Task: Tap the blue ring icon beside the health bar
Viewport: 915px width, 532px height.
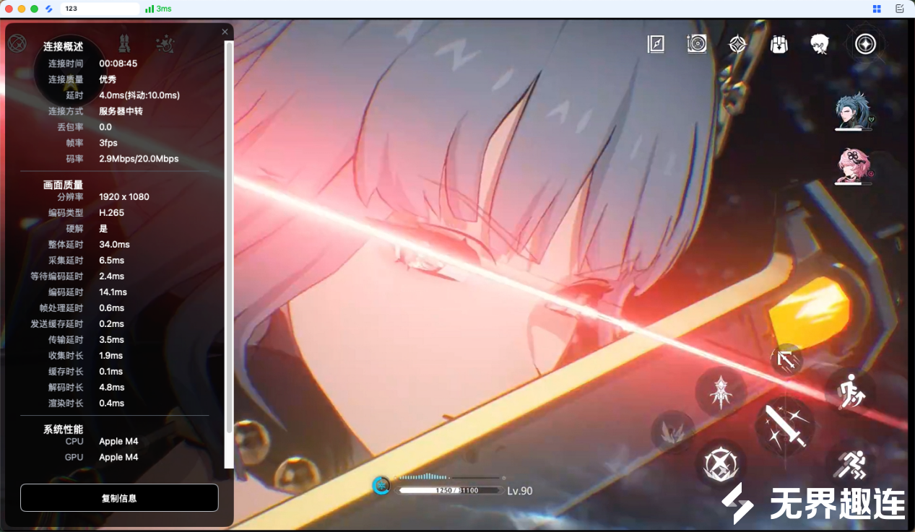Action: [381, 485]
